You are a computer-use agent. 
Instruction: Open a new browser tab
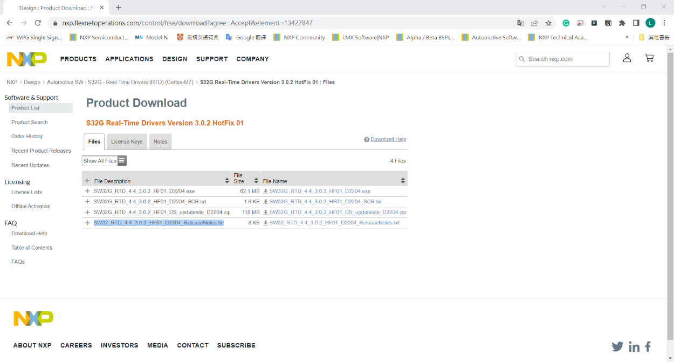tap(119, 8)
